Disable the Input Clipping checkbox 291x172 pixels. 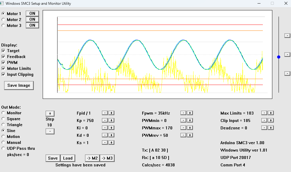click(3, 75)
